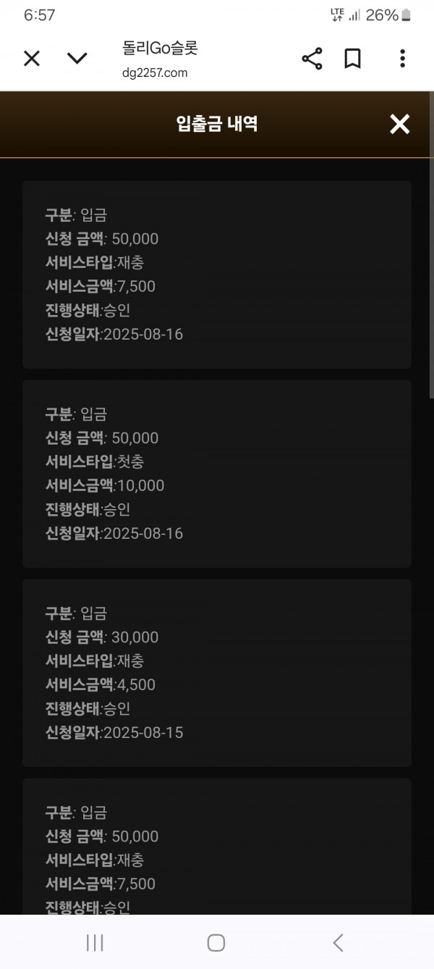
Task: Bookmark this page
Action: point(353,59)
